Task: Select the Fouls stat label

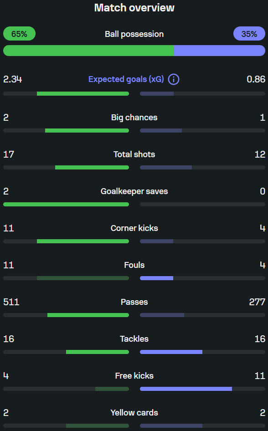Action: click(134, 265)
